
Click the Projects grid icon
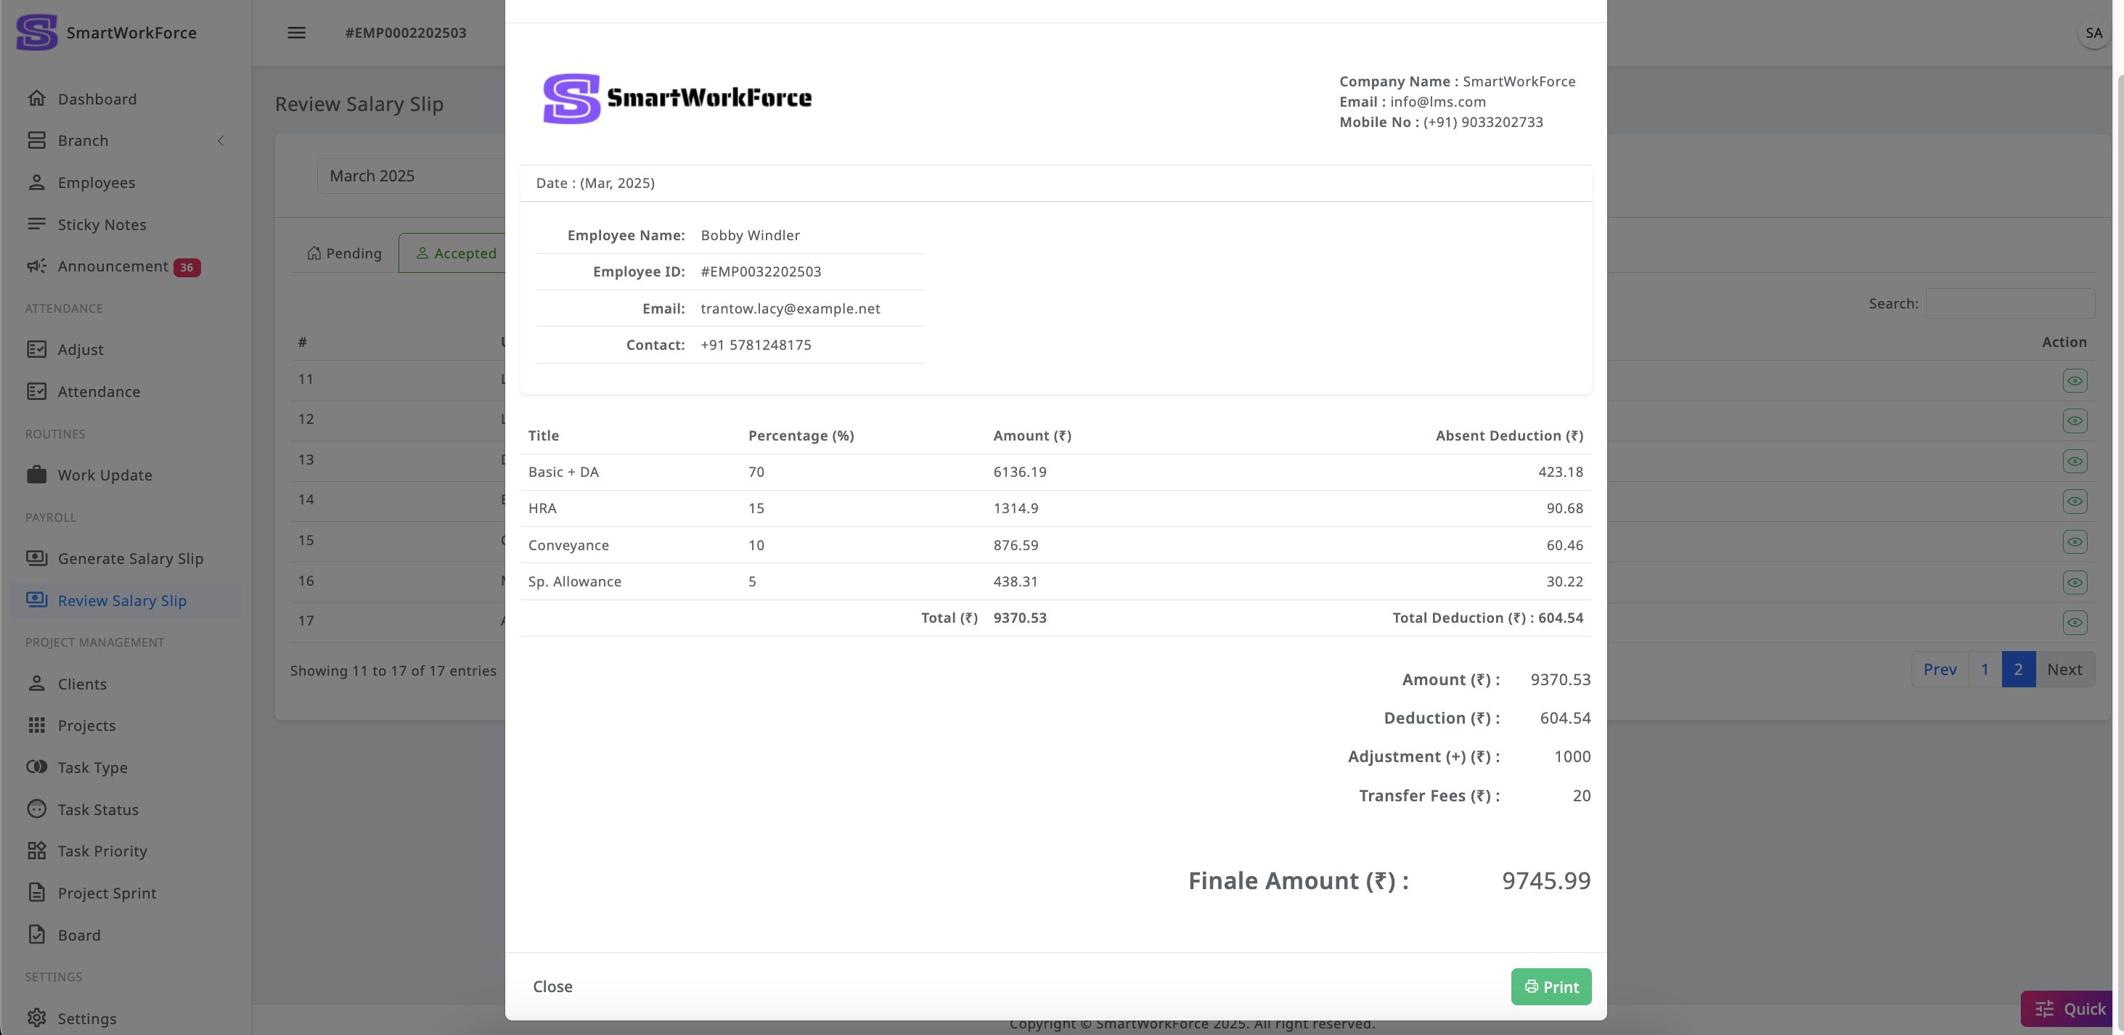coord(36,726)
